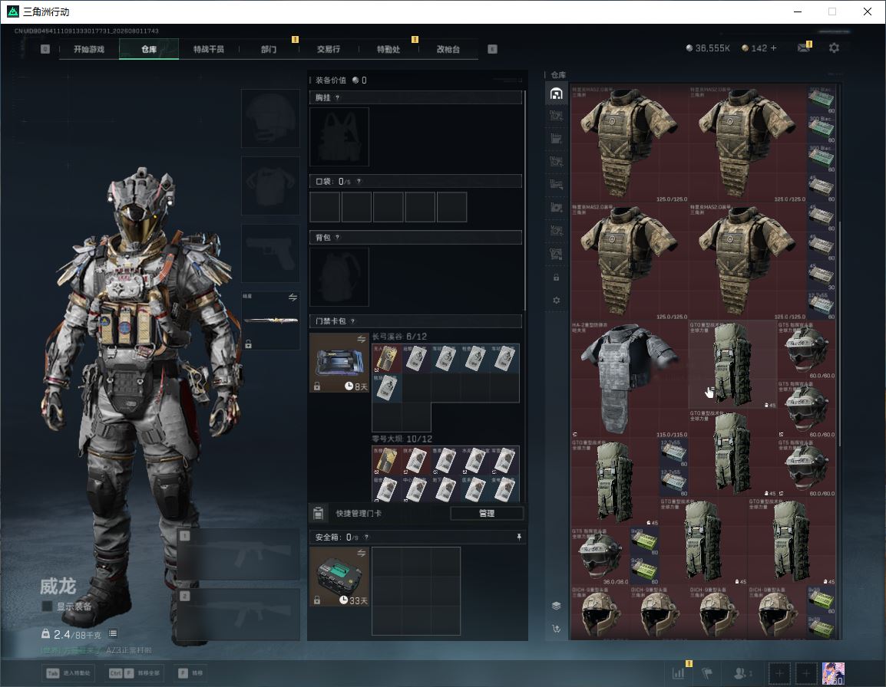This screenshot has width=886, height=687.
Task: Click the first empty squad slot plus
Action: click(779, 673)
